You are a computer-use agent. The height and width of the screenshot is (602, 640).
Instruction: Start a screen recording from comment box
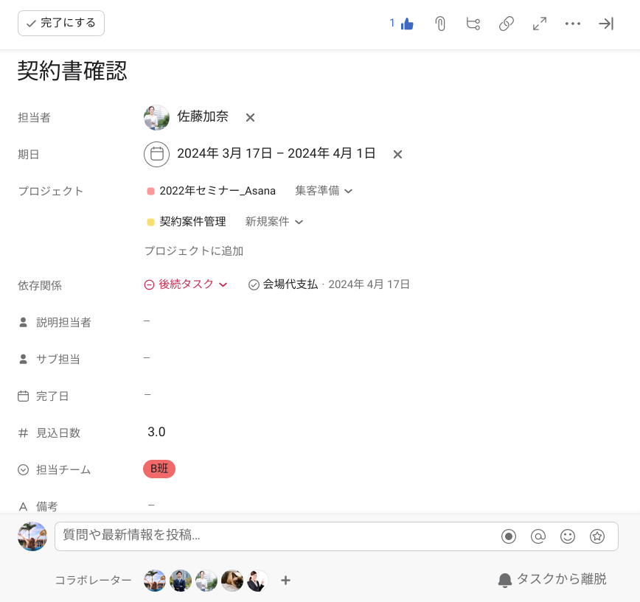(509, 536)
